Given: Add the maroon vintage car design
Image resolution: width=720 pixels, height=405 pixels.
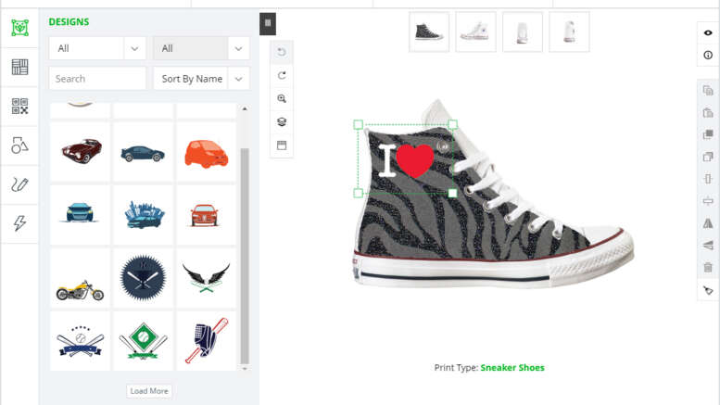Looking at the screenshot, I should click(x=81, y=152).
